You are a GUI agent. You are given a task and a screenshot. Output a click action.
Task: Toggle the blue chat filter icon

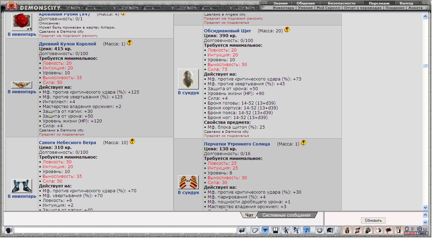[265, 230]
